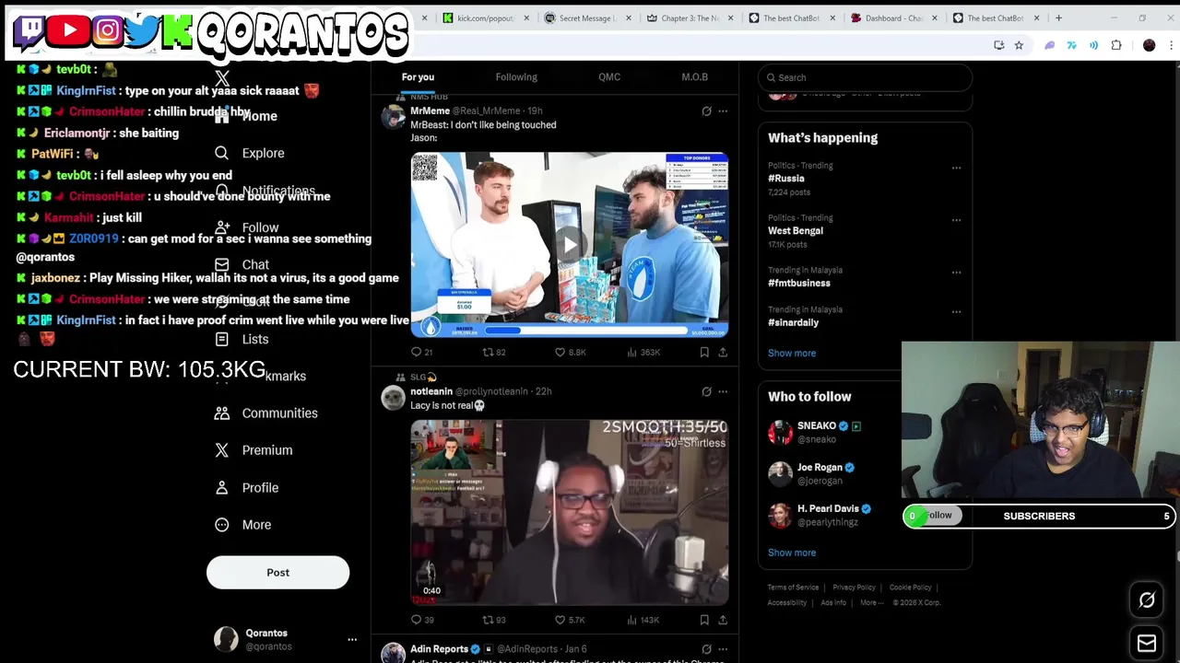Click the X search field

(x=865, y=77)
